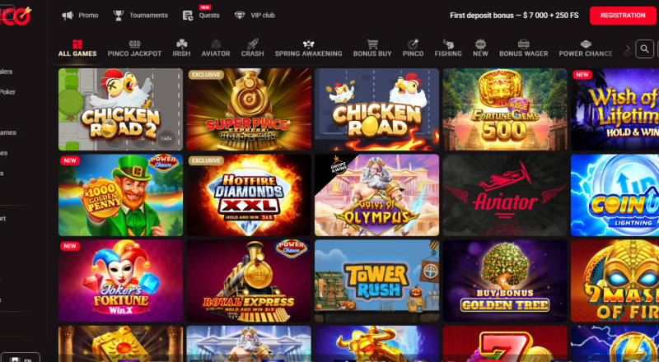Switch to the BONUS BUY tab label
659x362 pixels.
pyautogui.click(x=372, y=53)
